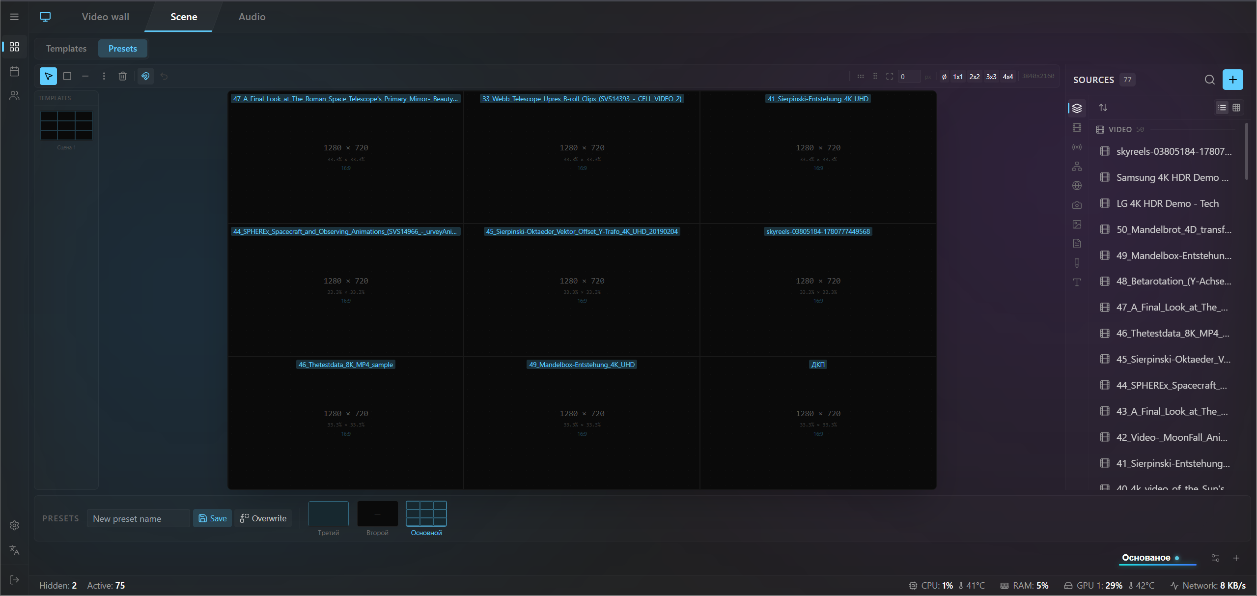Save the new preset

click(x=213, y=518)
